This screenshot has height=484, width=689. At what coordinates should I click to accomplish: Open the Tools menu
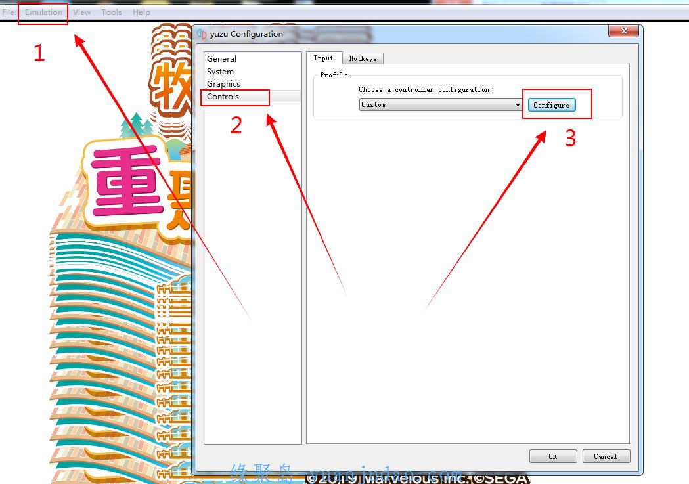tap(112, 12)
